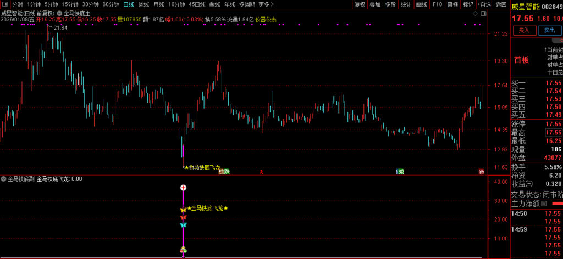This screenshot has width=563, height=259.
Task: Click the small icon next to 主力净额
Action: 544,204
